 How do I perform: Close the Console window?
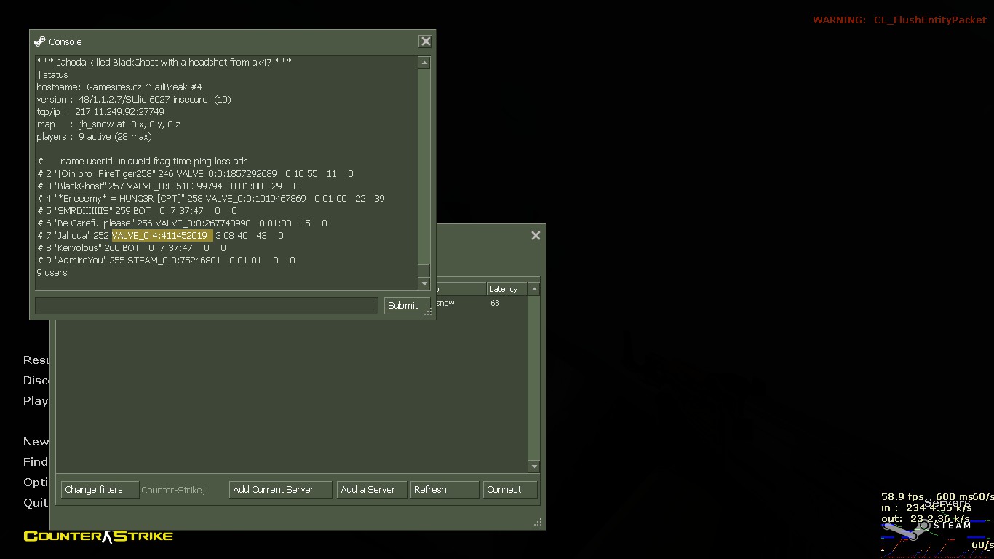[426, 41]
